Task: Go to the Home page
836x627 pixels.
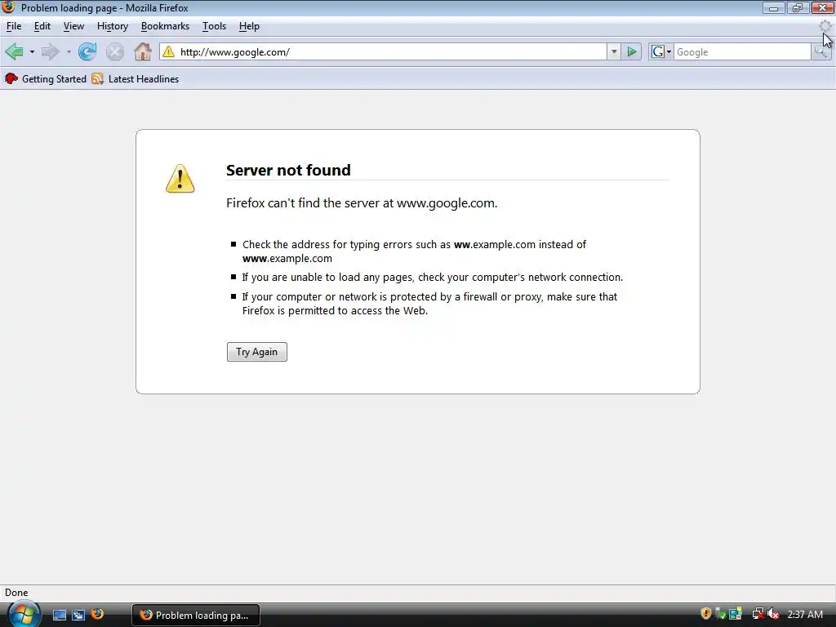Action: (x=142, y=51)
